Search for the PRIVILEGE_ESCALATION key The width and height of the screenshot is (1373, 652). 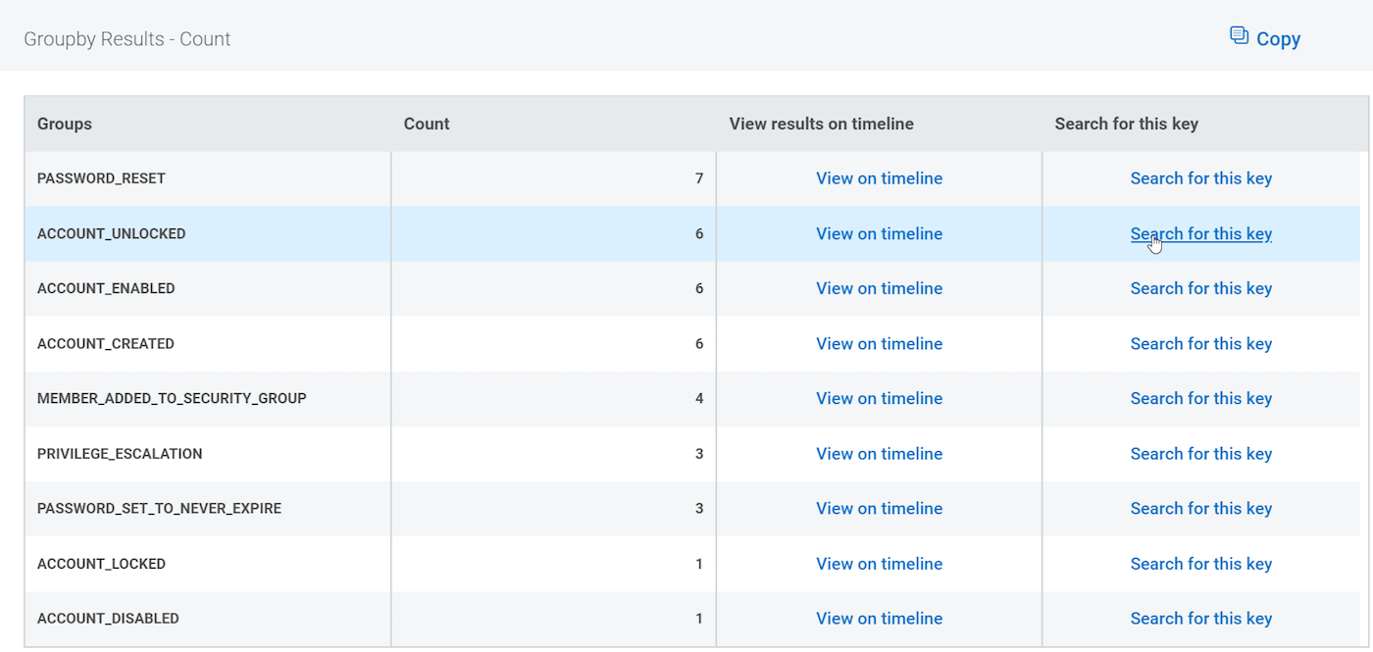1200,454
